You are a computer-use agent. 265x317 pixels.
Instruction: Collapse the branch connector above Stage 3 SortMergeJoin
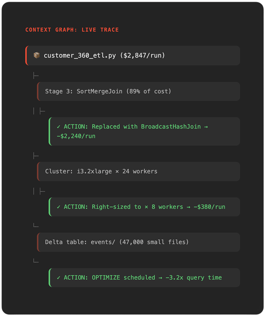coord(36,76)
